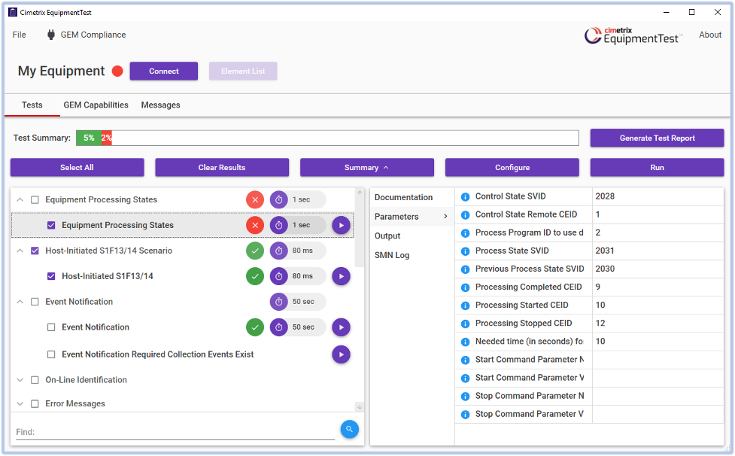Screen dimensions: 735x456
Task: Click the Clear Results button
Action: point(222,168)
